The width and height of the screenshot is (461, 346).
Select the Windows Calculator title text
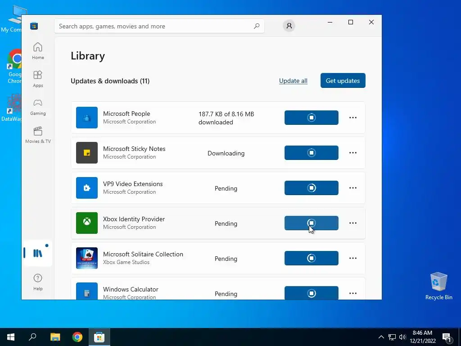(x=131, y=289)
